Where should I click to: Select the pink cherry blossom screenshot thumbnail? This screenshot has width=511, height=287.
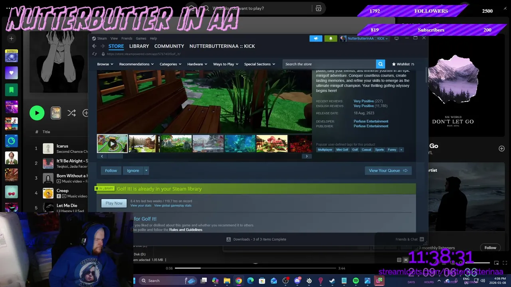pyautogui.click(x=272, y=143)
